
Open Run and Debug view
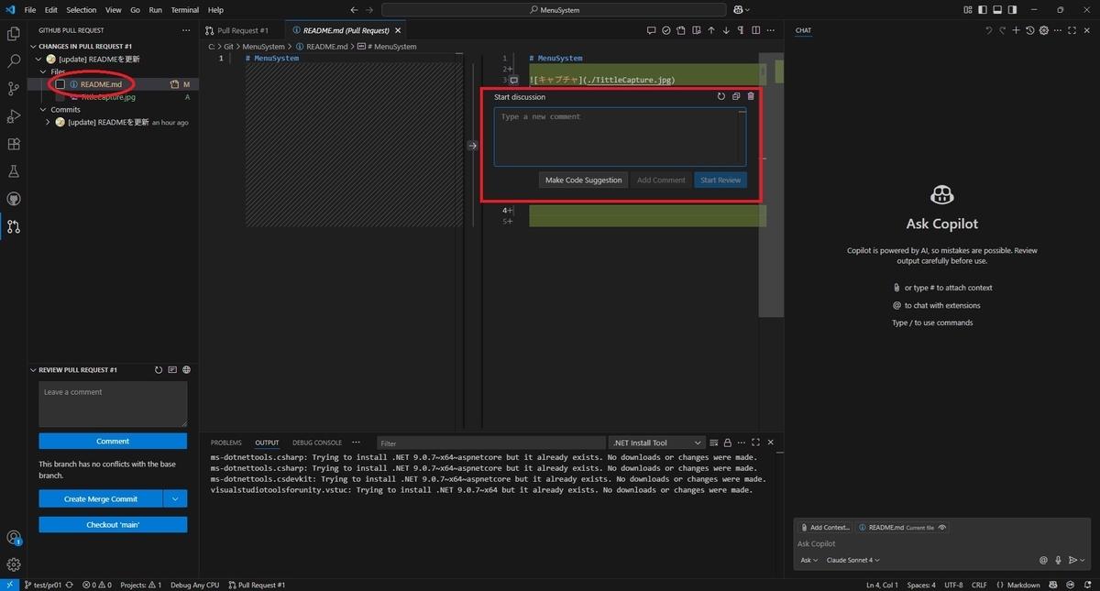14,116
